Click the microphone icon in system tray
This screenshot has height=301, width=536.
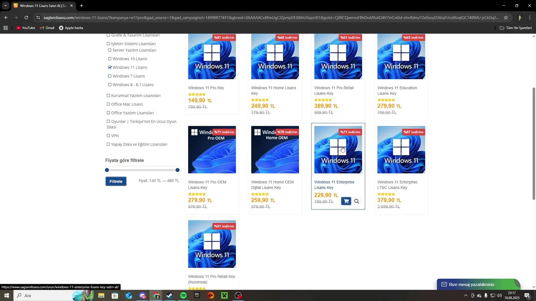pyautogui.click(x=486, y=296)
